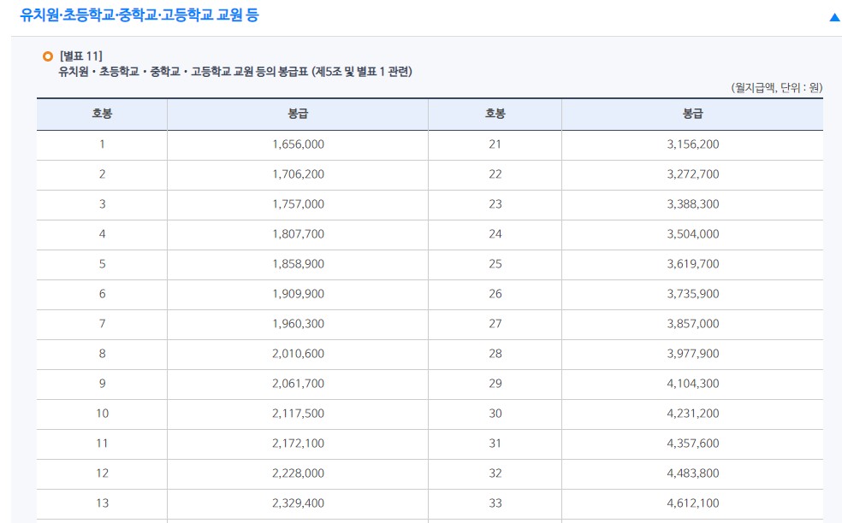842x523 pixels.
Task: Select salary cell 2,172,100
Action: [x=298, y=444]
